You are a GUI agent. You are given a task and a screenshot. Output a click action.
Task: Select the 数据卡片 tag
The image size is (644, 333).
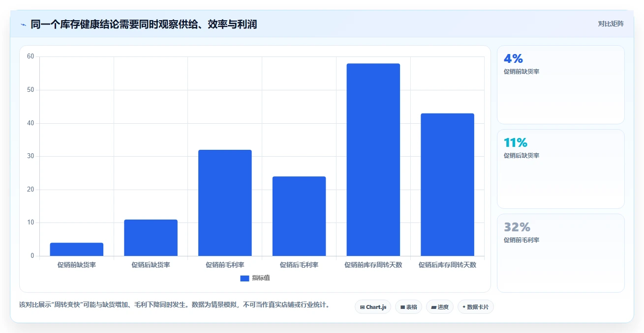tap(475, 307)
